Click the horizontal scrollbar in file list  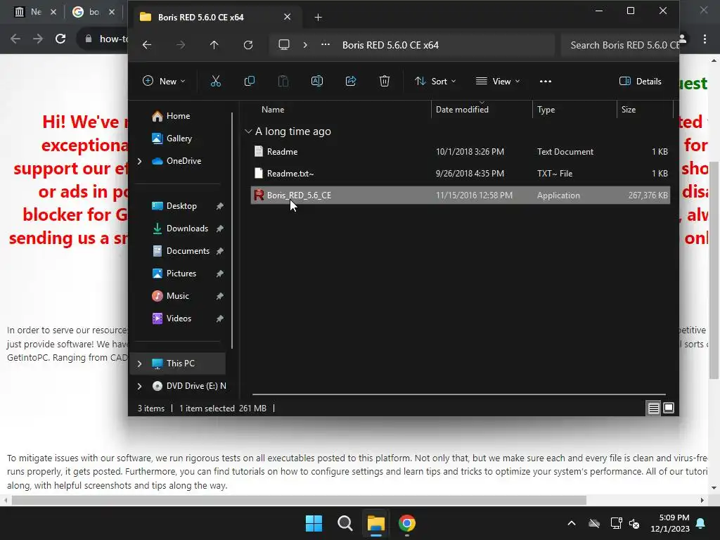coord(458,394)
